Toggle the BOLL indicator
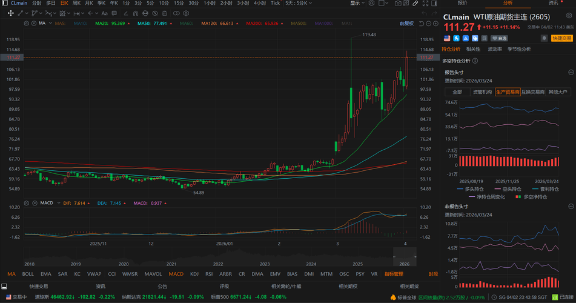This screenshot has height=303, width=576. (x=28, y=274)
